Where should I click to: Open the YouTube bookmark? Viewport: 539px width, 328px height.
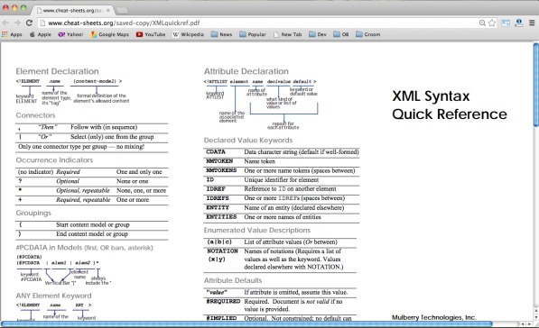[151, 34]
